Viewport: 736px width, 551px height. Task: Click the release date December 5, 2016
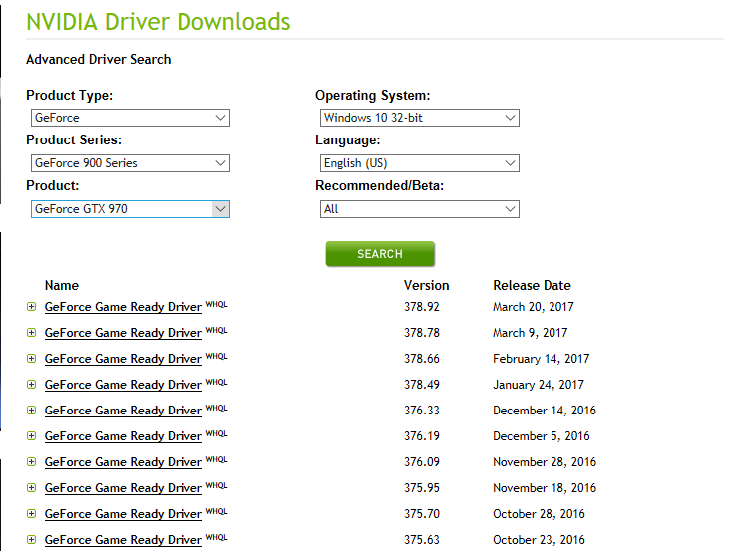[542, 436]
